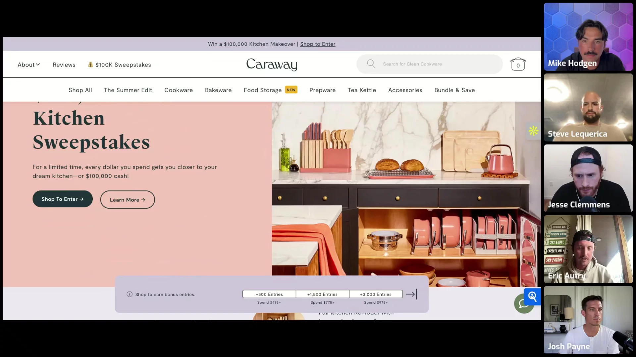Open the Food Storage category
This screenshot has height=357, width=636.
pyautogui.click(x=263, y=90)
